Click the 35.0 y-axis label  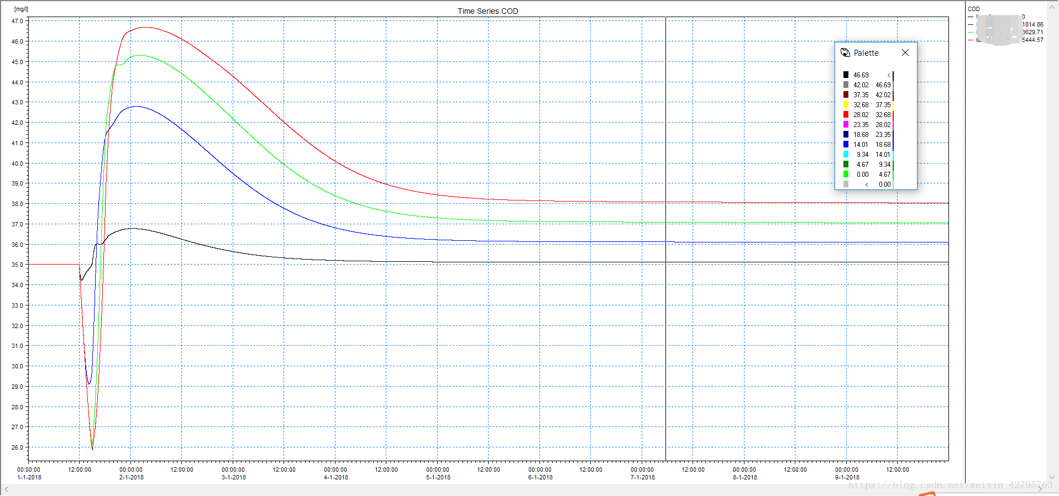(x=18, y=265)
